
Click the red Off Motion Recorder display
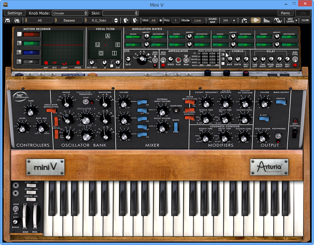pyautogui.click(x=32, y=34)
